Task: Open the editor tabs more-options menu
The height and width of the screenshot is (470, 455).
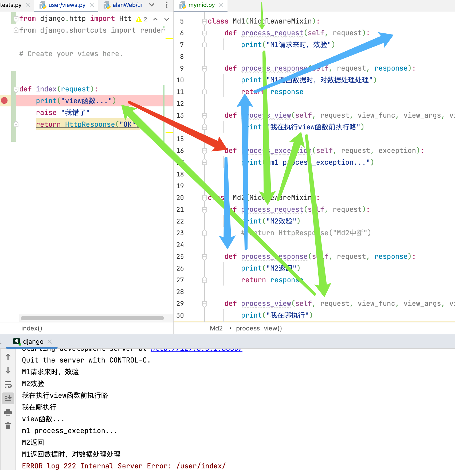Action: click(167, 5)
